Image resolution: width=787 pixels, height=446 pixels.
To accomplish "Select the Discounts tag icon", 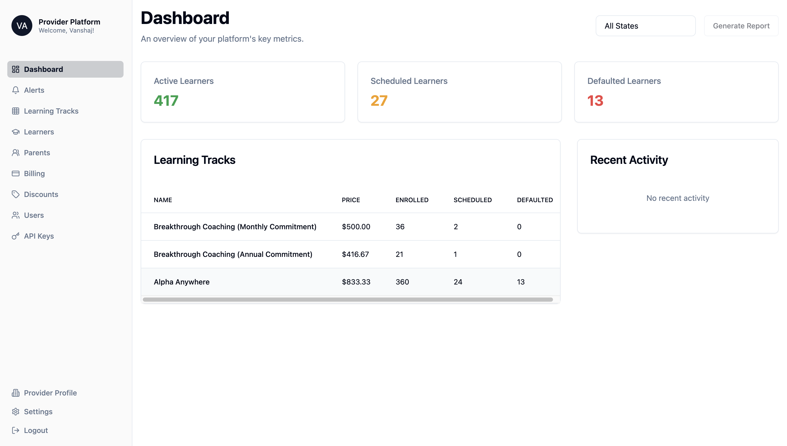I will [x=16, y=194].
